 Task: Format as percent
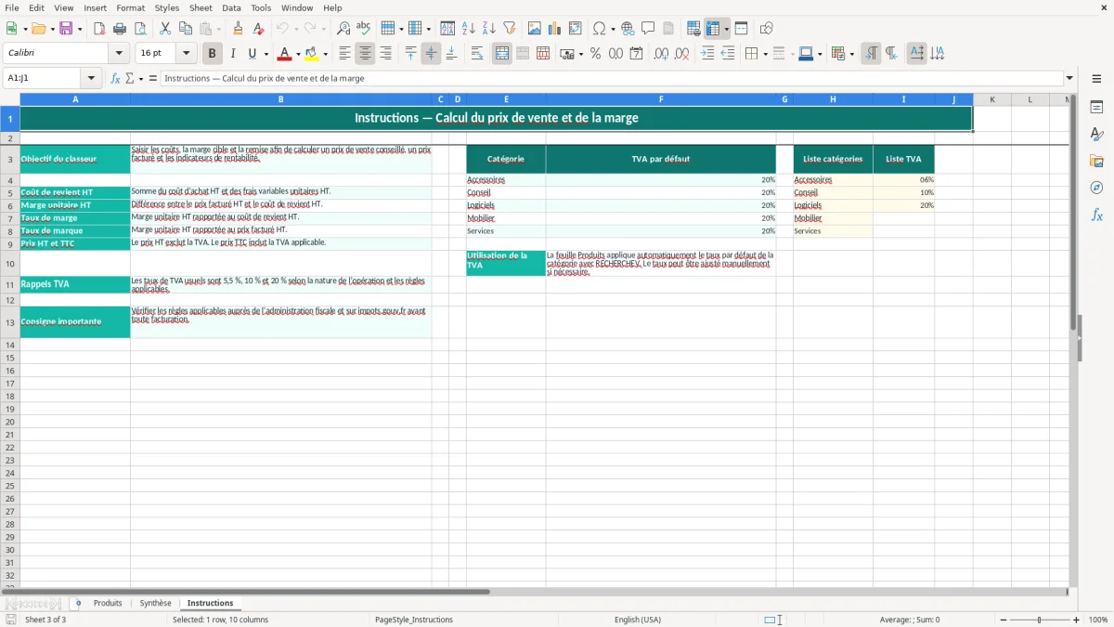(x=595, y=54)
